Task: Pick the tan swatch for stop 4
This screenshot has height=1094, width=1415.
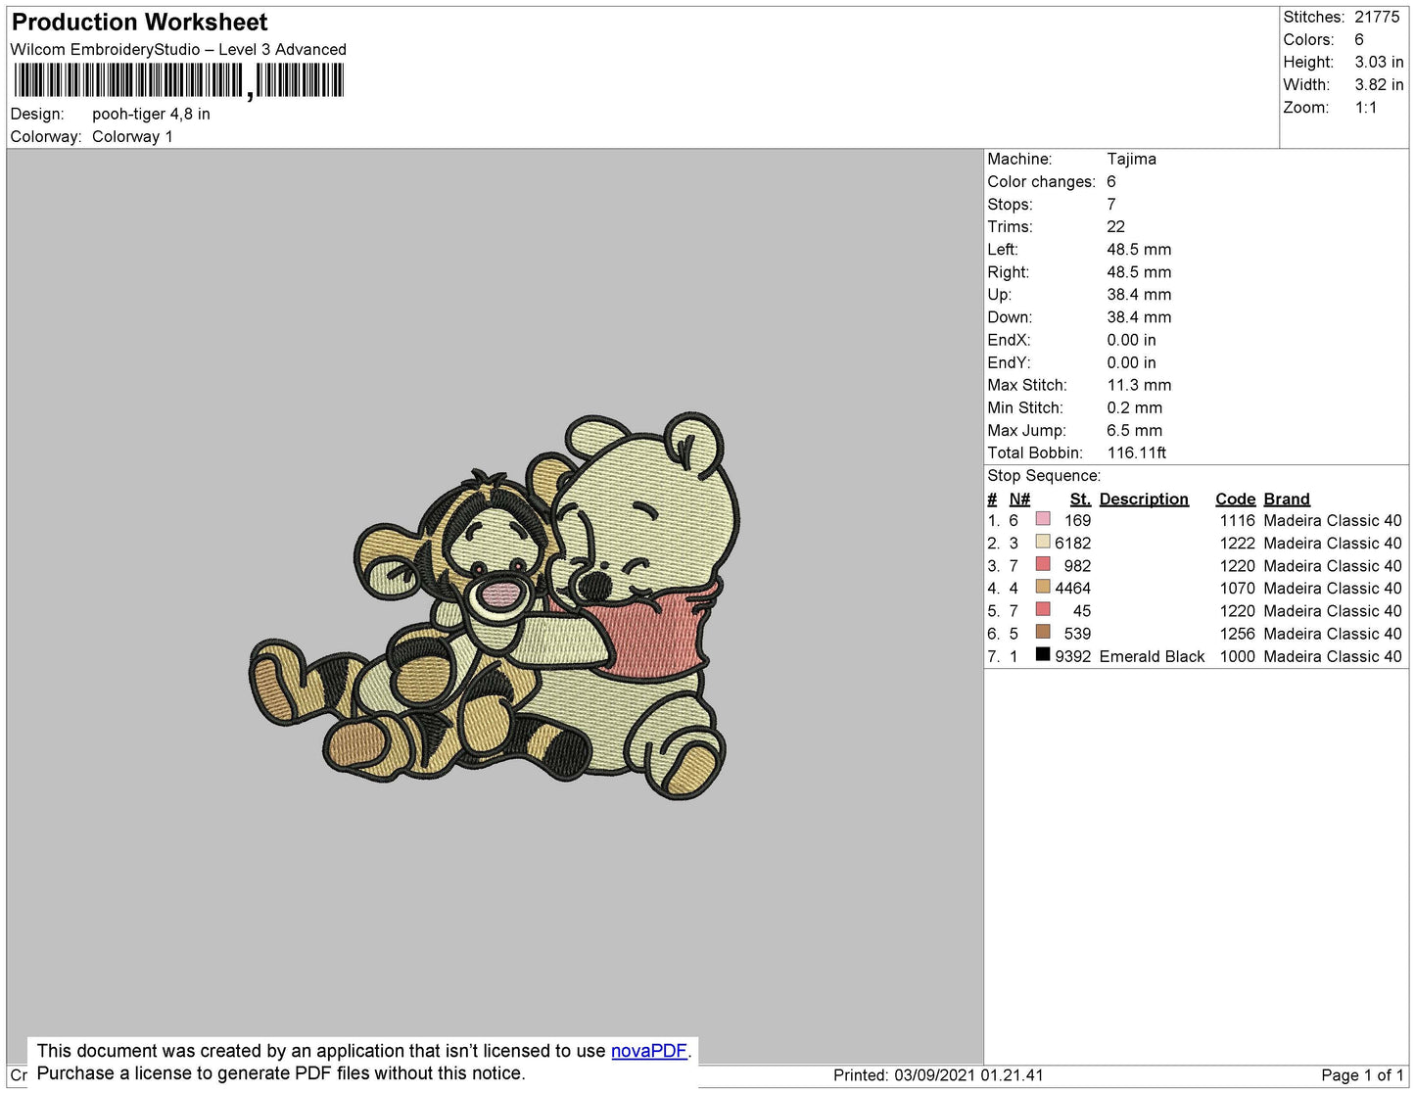Action: [1043, 587]
